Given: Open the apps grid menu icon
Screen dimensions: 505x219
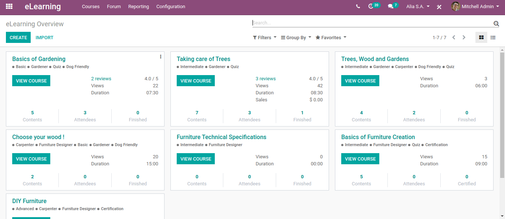Looking at the screenshot, I should click(x=9, y=6).
